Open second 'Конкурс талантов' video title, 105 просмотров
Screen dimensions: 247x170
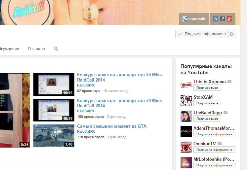point(119,103)
